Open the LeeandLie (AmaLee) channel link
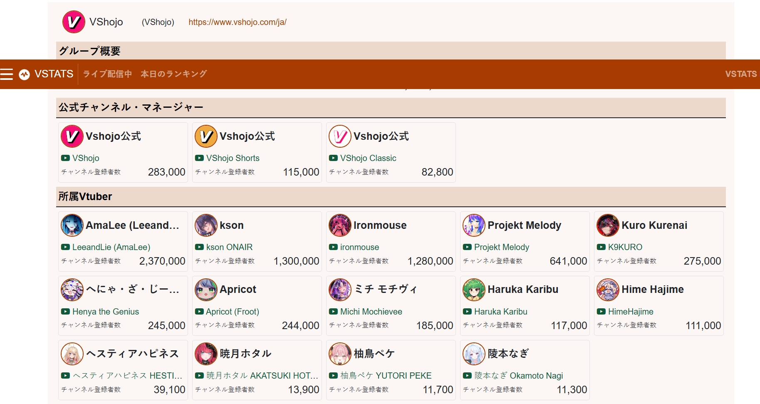The height and width of the screenshot is (404, 760). pyautogui.click(x=111, y=247)
